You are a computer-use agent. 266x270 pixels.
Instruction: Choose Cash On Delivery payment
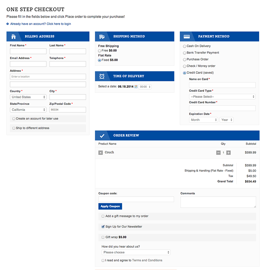[x=185, y=46]
